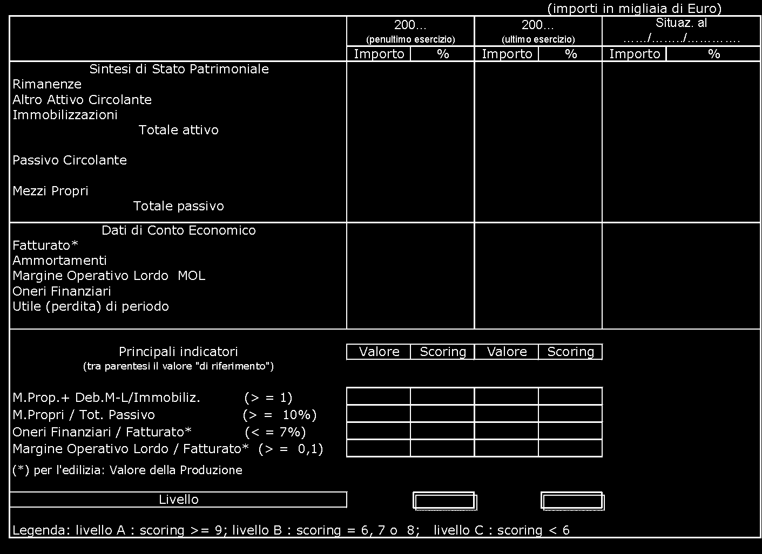Click the "M.Propri / Tot. Passivo" indicator label
762x554 pixels.
click(x=84, y=415)
